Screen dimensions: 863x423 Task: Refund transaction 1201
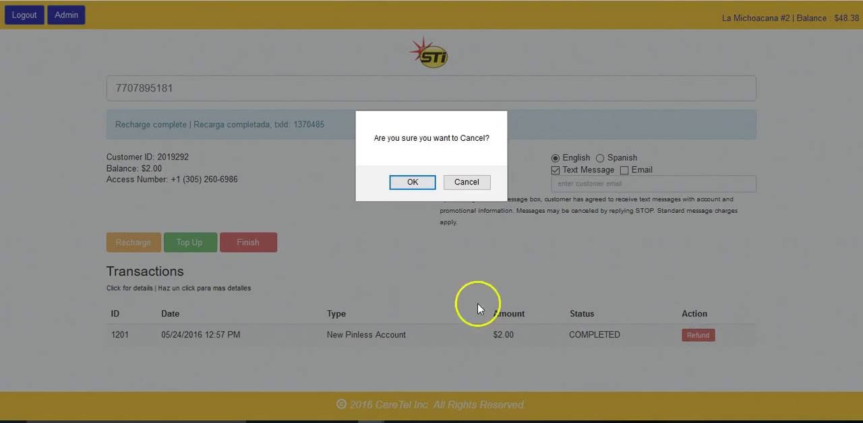tap(698, 335)
